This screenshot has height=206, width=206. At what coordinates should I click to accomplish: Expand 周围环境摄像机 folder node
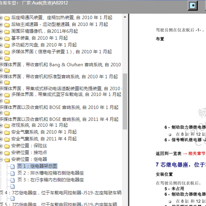(x=1, y=31)
